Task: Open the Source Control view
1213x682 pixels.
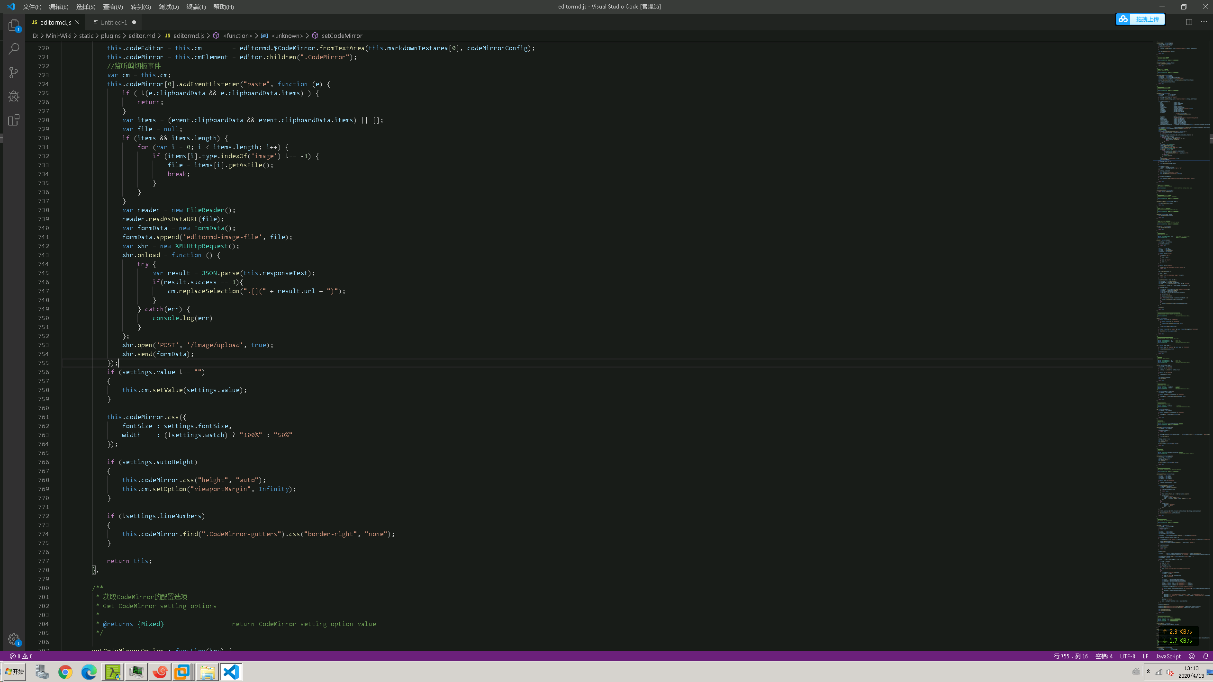Action: coord(14,72)
